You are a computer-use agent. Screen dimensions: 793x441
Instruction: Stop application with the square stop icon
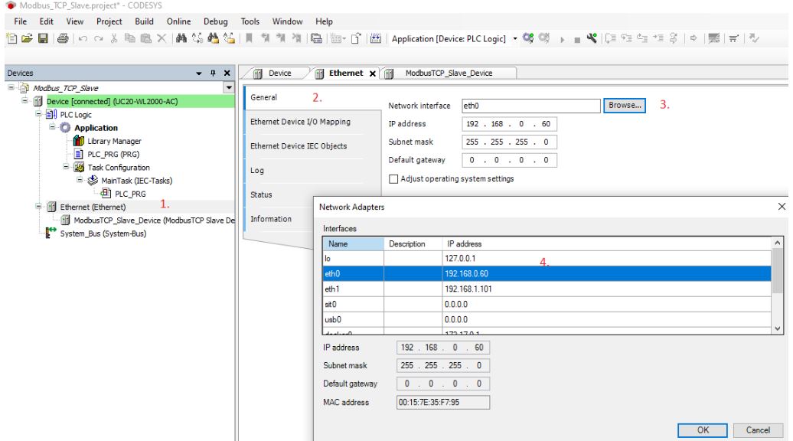tap(577, 40)
